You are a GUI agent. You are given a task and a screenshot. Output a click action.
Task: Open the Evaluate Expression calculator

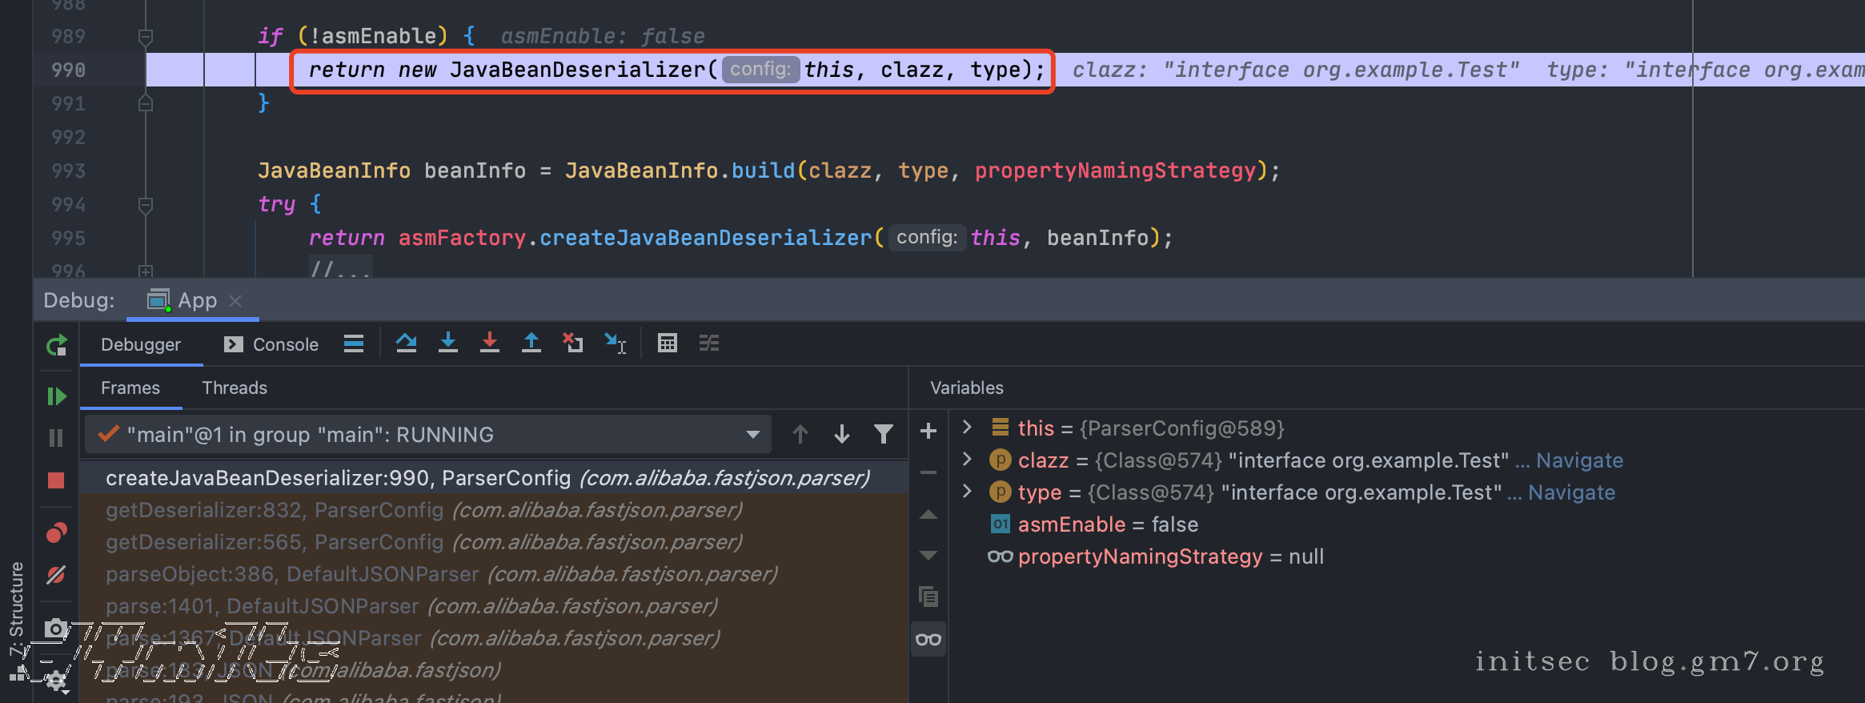(x=667, y=343)
